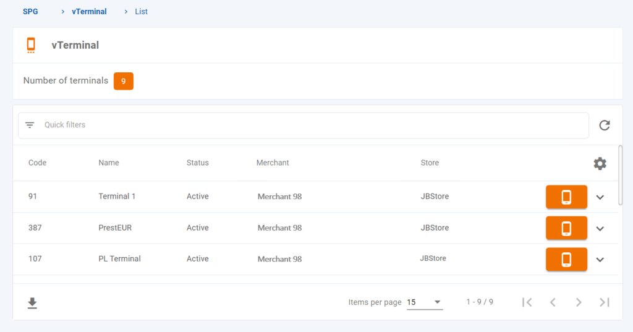This screenshot has width=633, height=332.
Task: Click the table's vertical scrollbar
Action: [620, 175]
